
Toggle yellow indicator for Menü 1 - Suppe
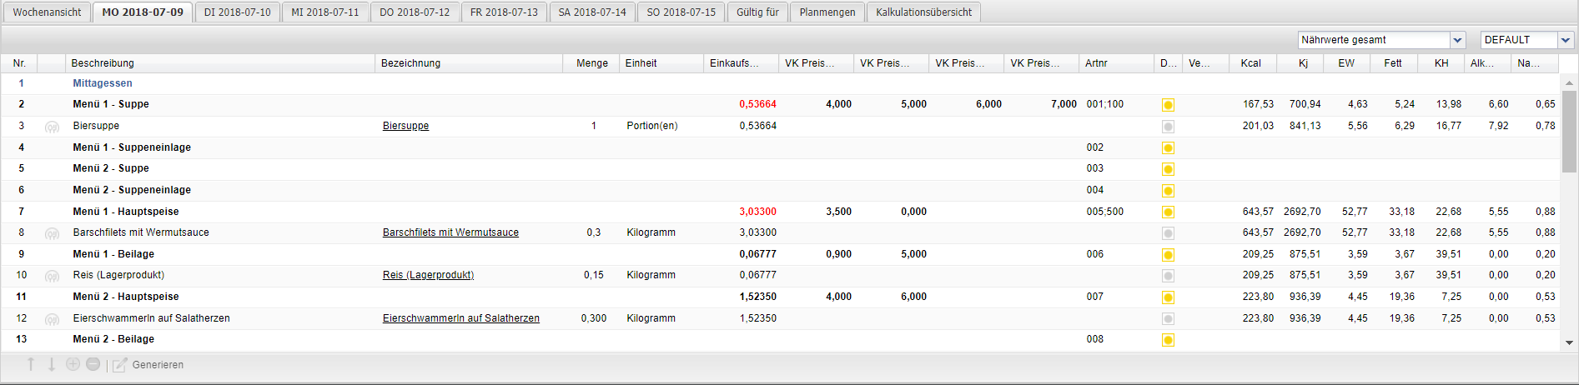coord(1168,105)
